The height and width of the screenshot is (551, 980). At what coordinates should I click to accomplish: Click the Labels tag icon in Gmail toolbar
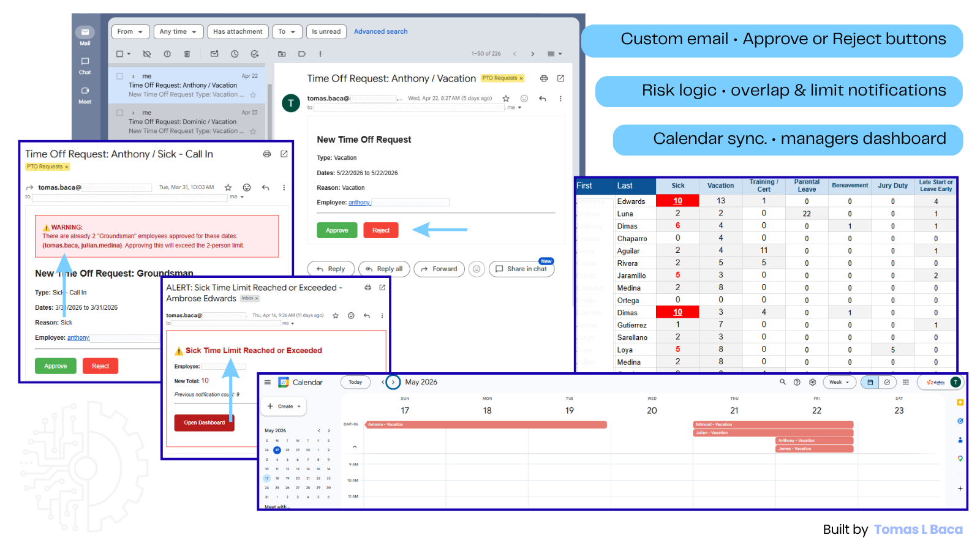pos(302,54)
